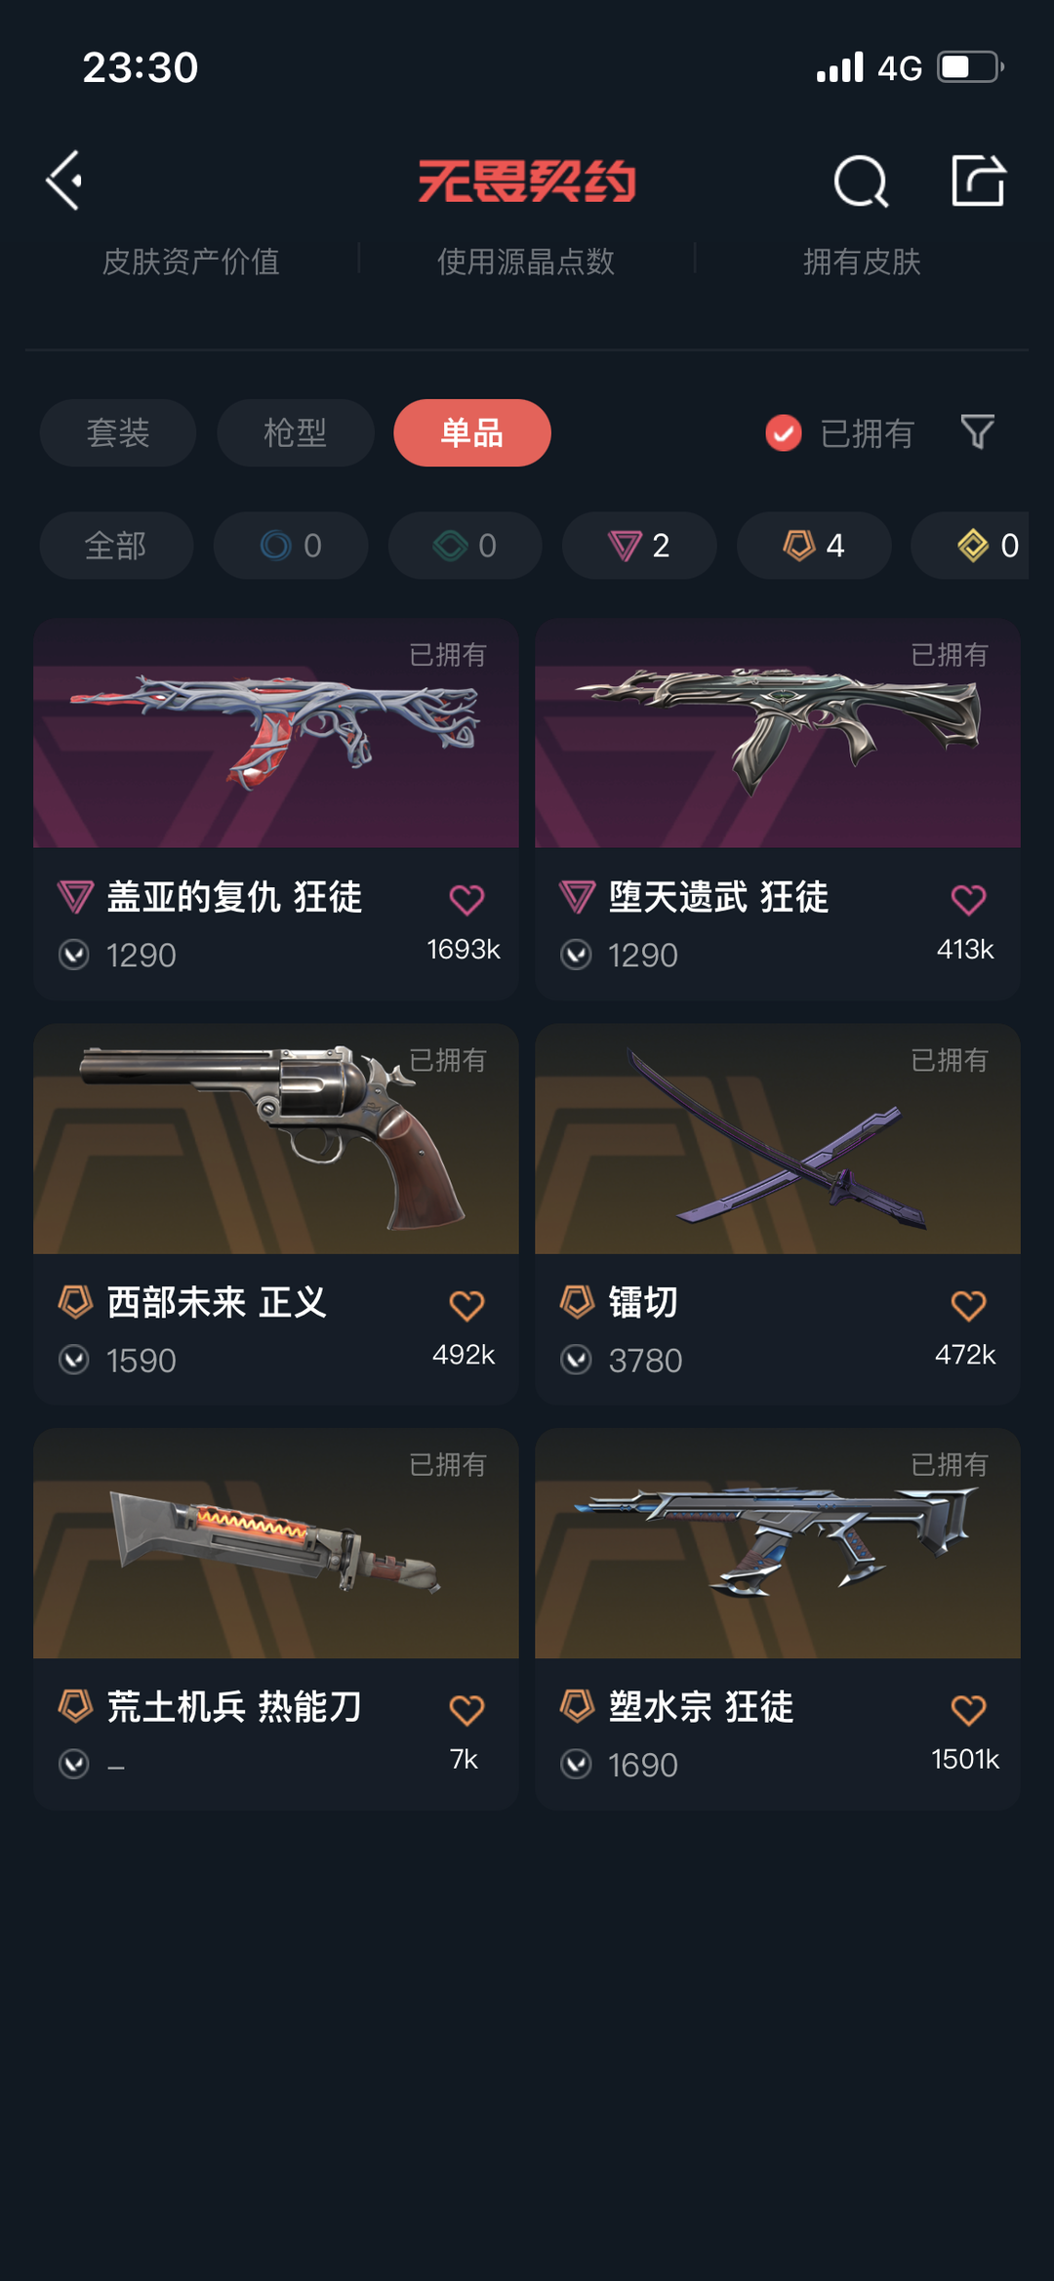Screen dimensions: 1054x2281
Task: Open the 荒土机兵 热能刀 skin thumbnail
Action: coord(276,1543)
